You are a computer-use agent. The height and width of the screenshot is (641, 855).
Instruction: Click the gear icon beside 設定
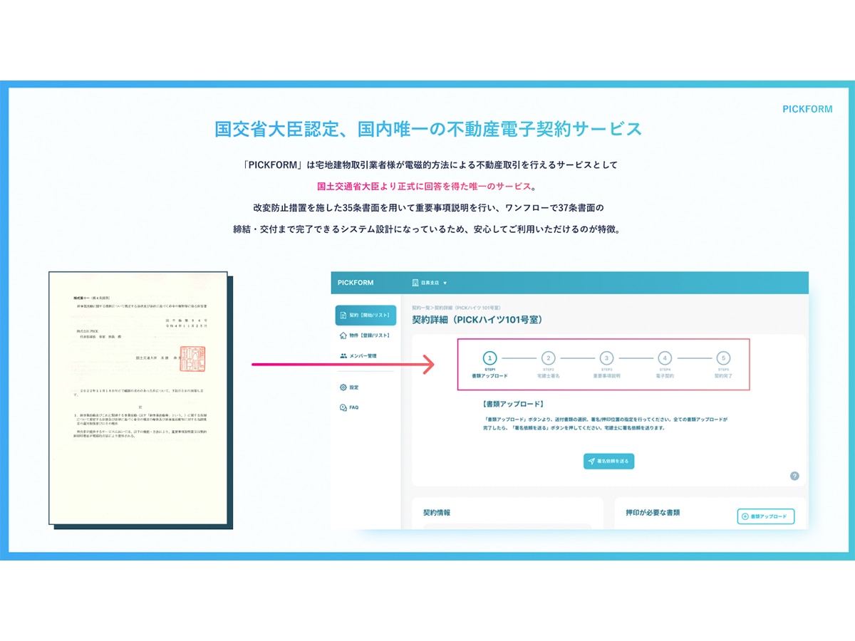pyautogui.click(x=343, y=387)
